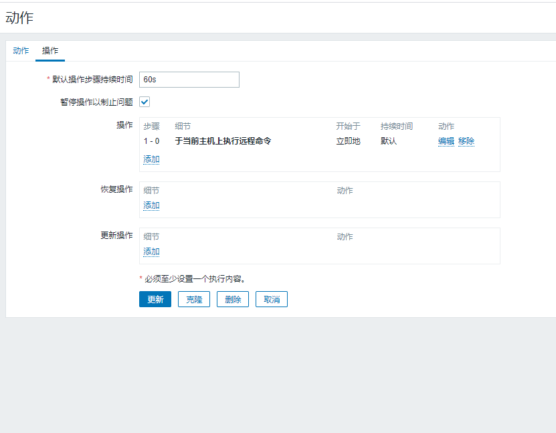This screenshot has height=433, width=556.
Task: Click the step number 1 - 0
Action: click(x=151, y=141)
